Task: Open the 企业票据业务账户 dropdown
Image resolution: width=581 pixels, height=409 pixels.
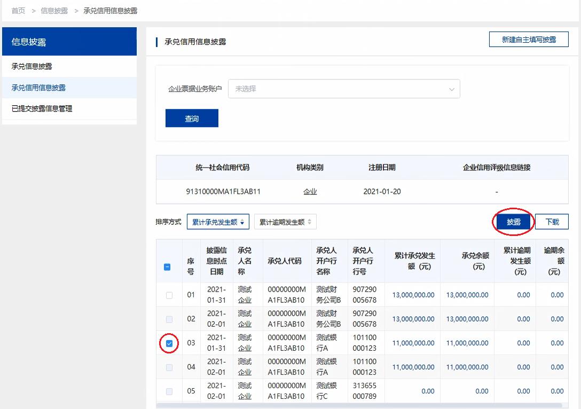Action: pyautogui.click(x=344, y=89)
